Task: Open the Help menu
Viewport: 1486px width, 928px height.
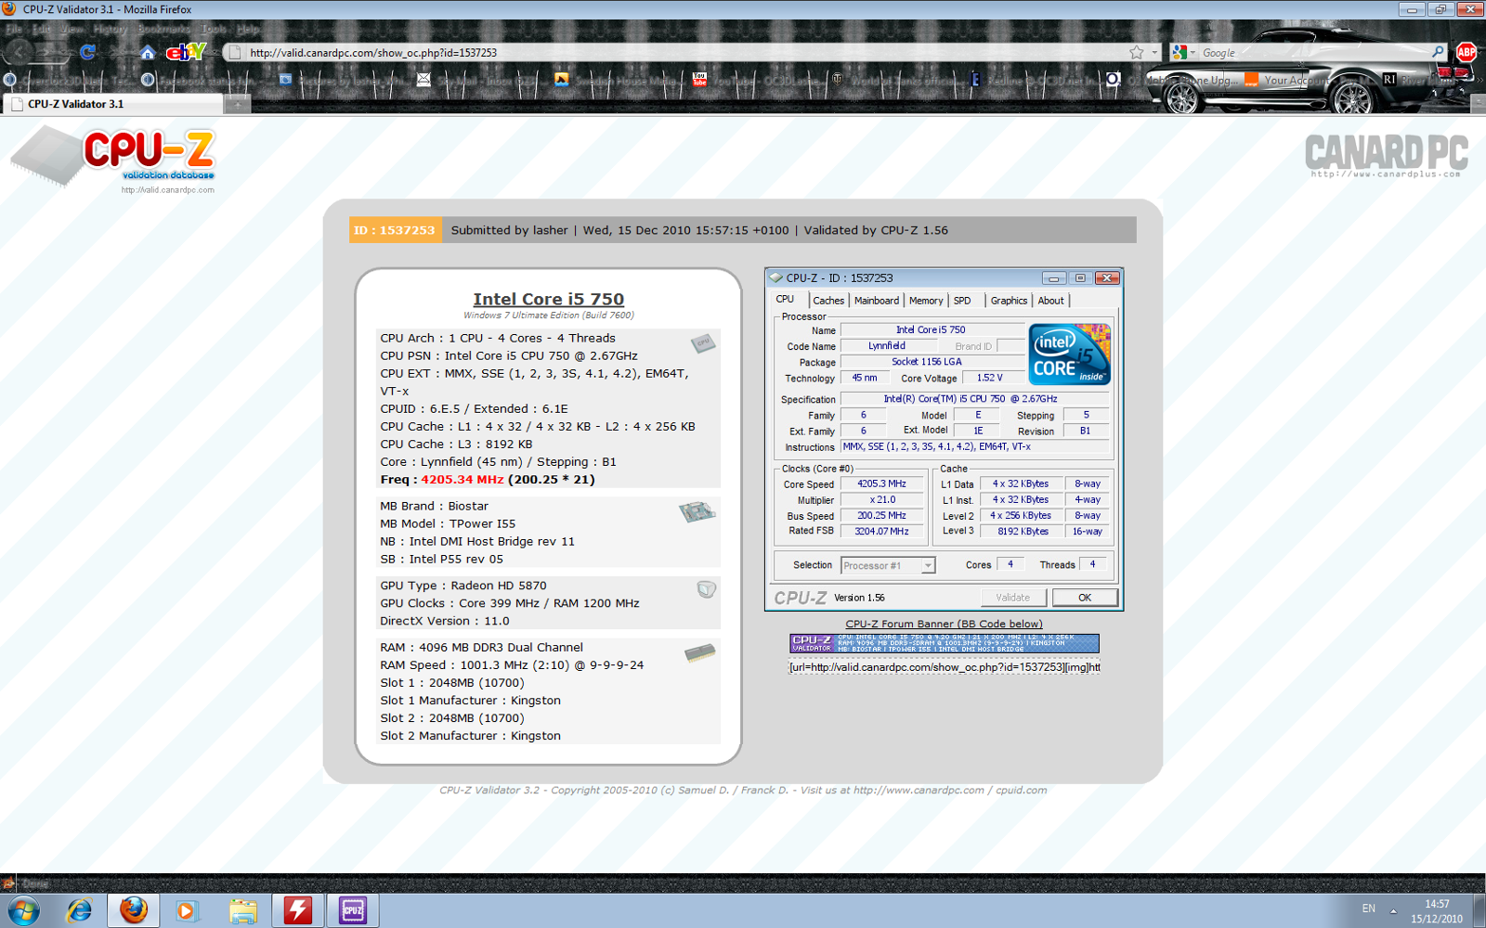Action: 248,30
